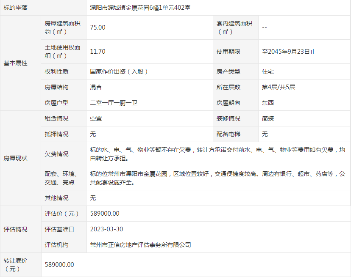Click the 房屋朝向 label
This screenshot has width=351, height=277.
click(x=228, y=103)
